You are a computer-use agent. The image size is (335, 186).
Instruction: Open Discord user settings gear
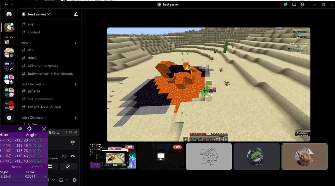(75, 180)
